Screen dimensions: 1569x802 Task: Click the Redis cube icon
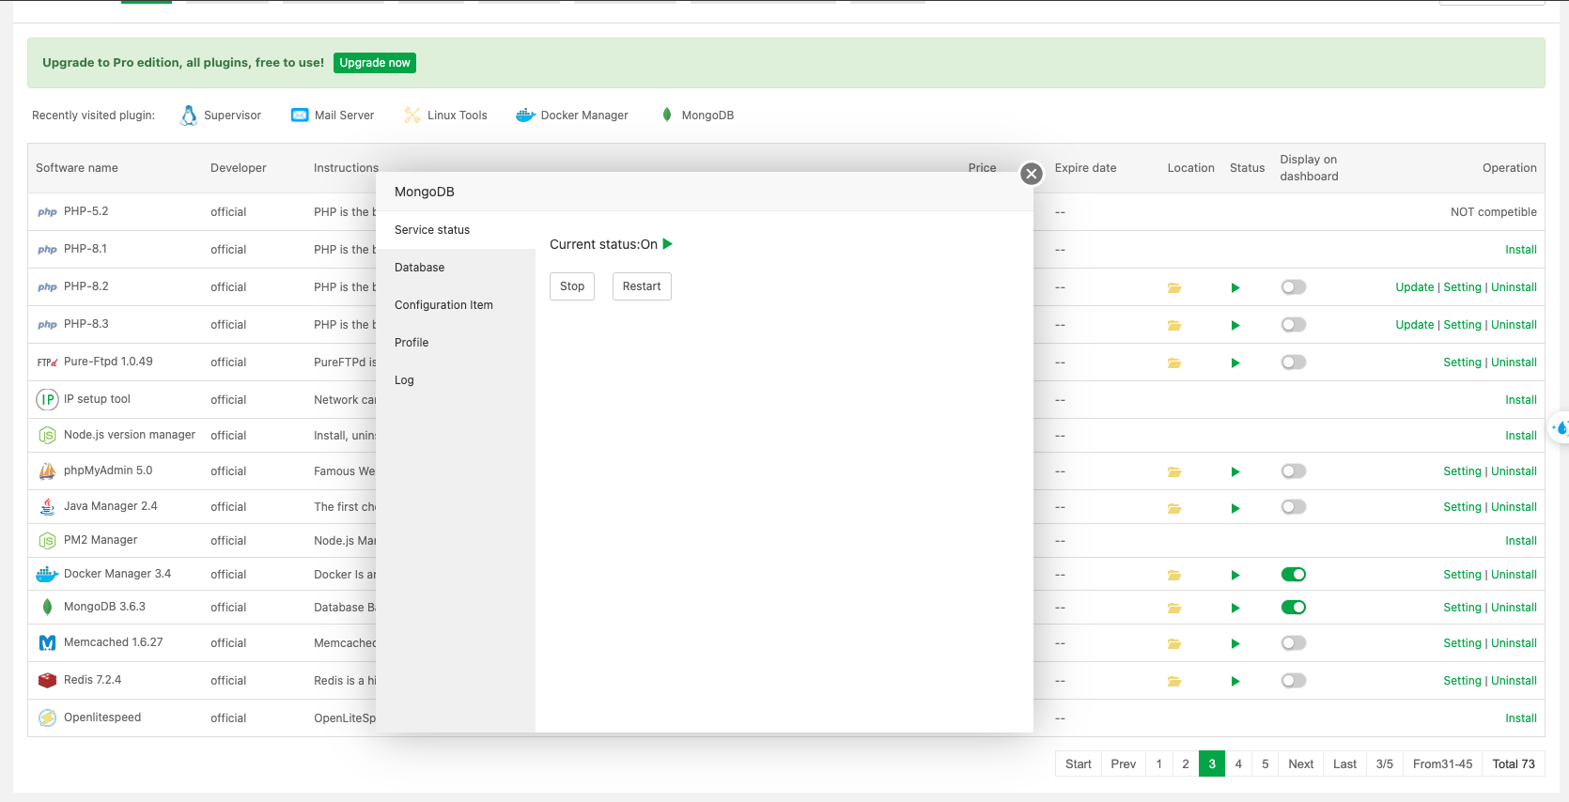tap(47, 680)
